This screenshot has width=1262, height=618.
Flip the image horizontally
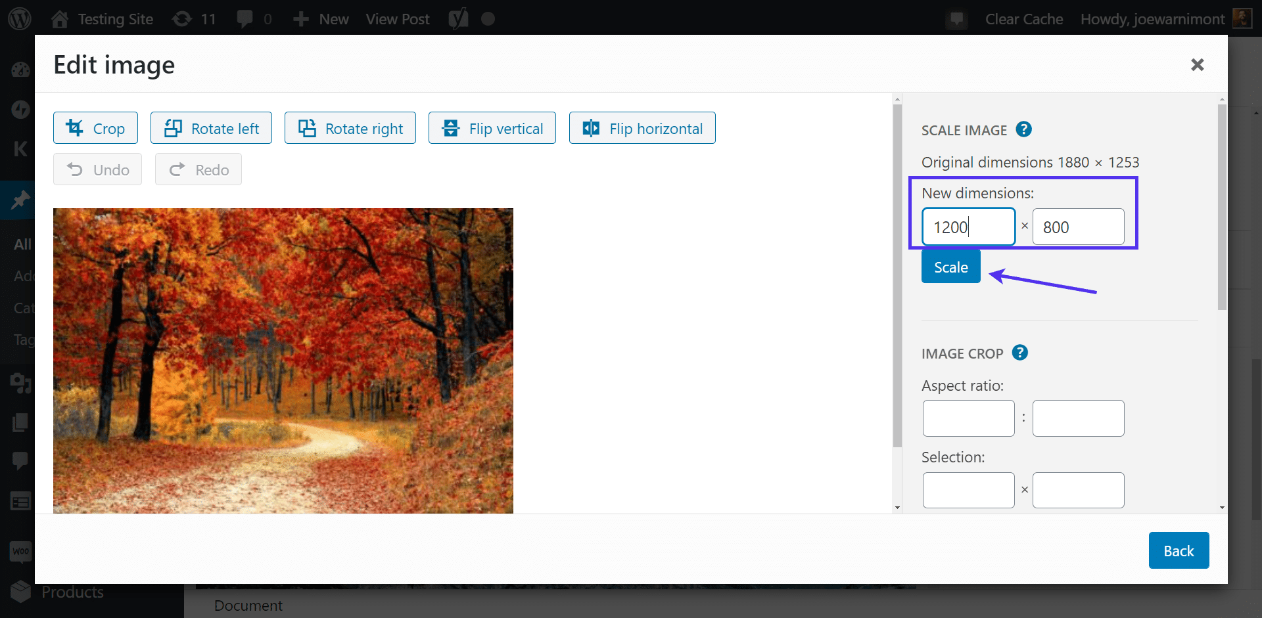642,128
